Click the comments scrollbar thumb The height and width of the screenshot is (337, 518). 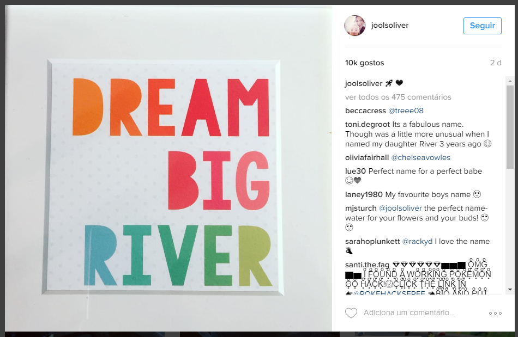tap(510, 127)
